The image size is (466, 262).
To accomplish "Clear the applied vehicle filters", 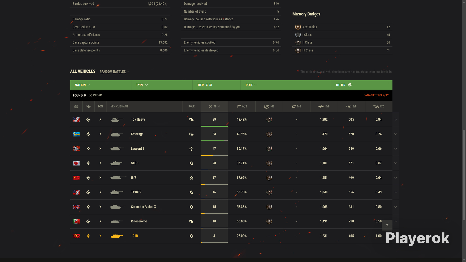I will (x=96, y=95).
